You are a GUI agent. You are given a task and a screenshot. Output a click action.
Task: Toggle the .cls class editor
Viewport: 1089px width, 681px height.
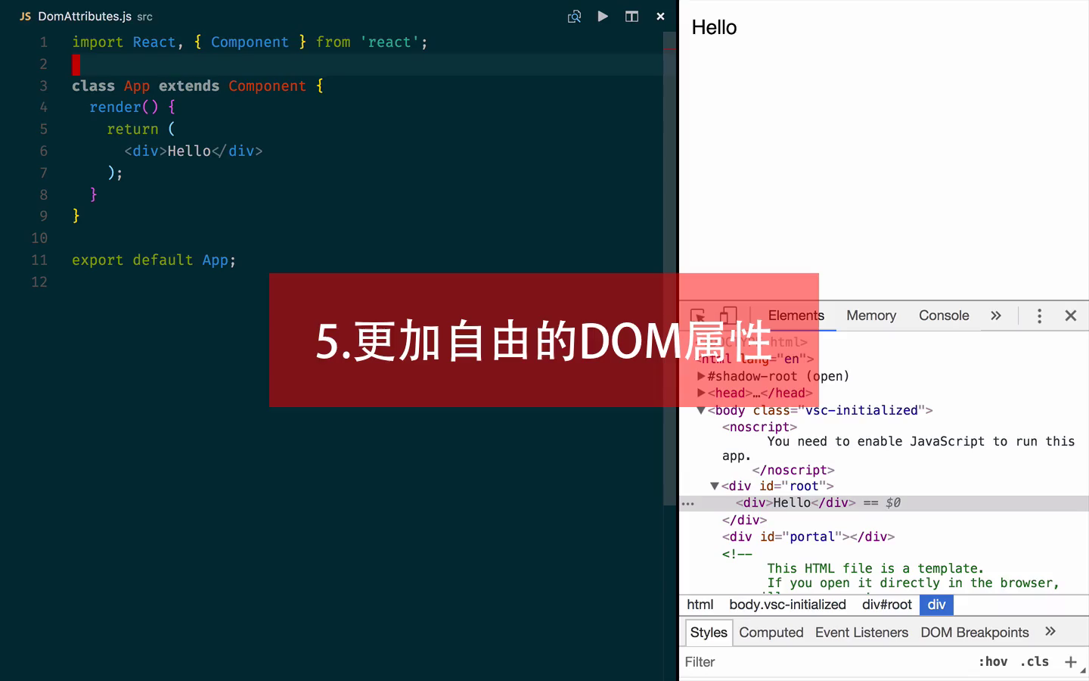(x=1034, y=662)
